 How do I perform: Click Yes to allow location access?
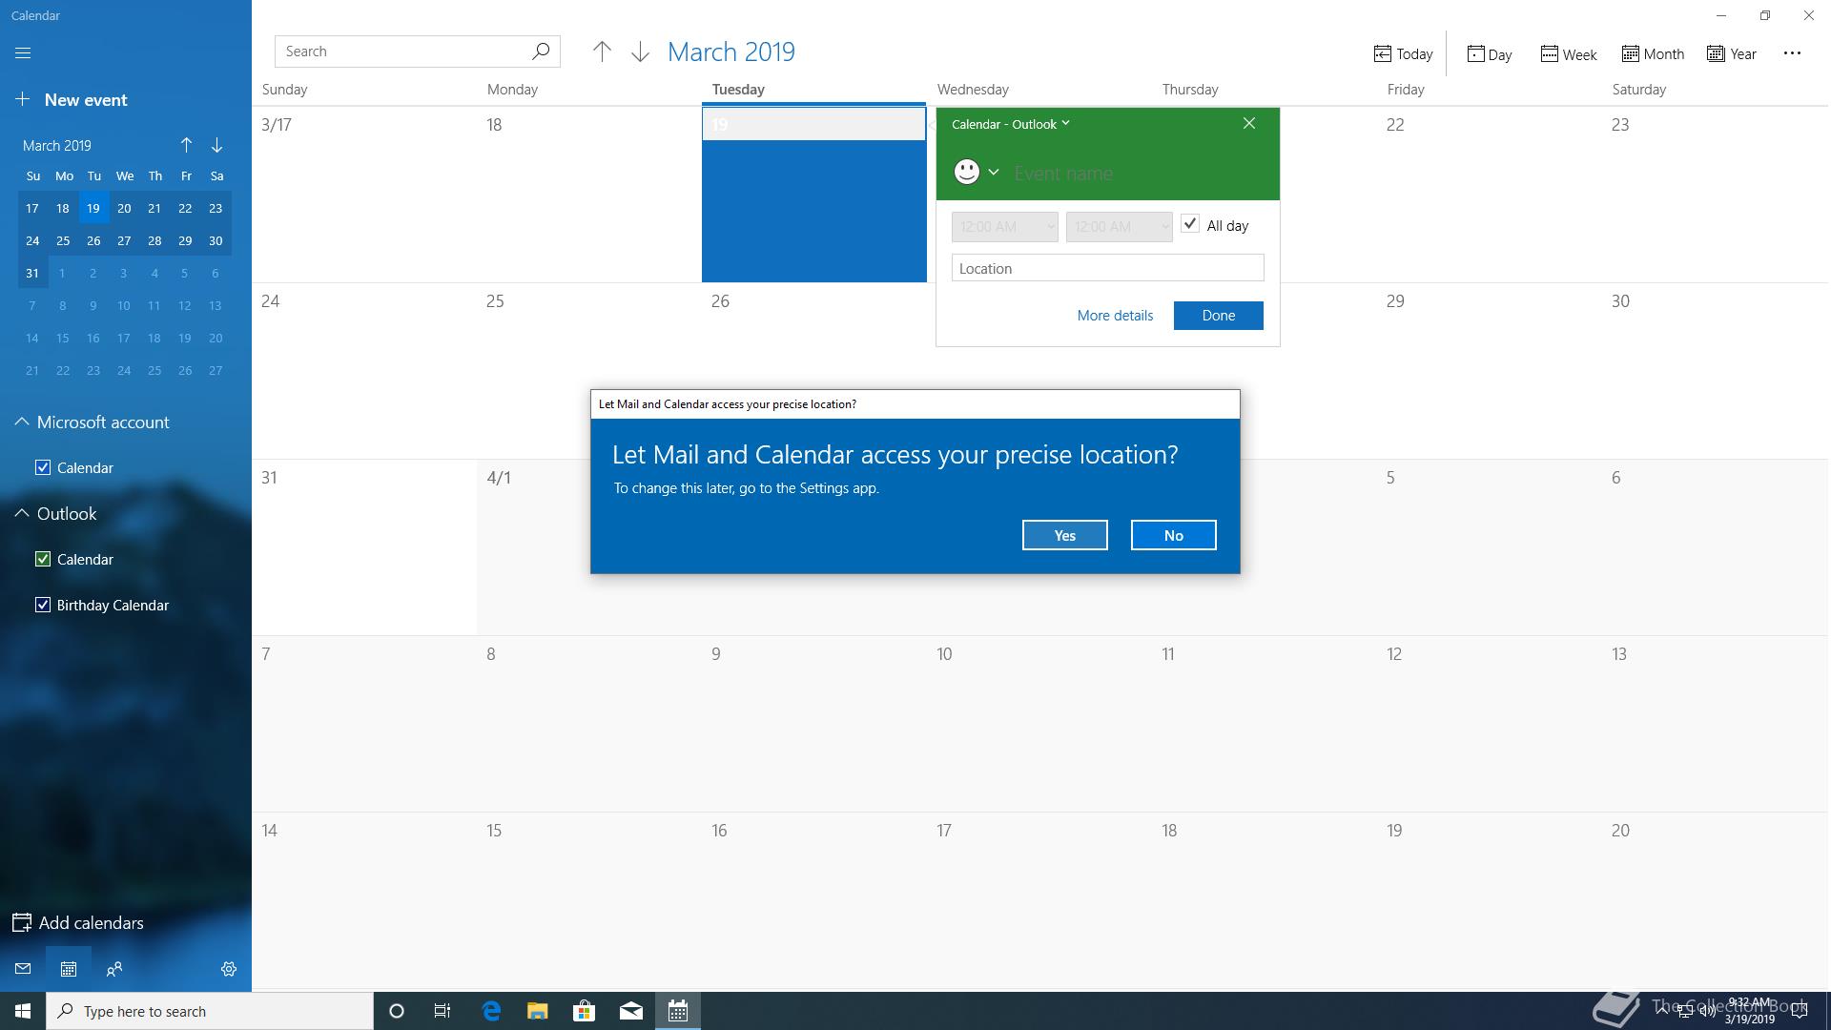click(1064, 535)
